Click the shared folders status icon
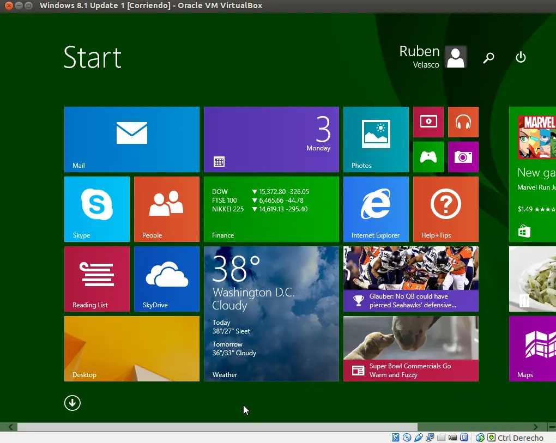556x443 pixels. 441,438
